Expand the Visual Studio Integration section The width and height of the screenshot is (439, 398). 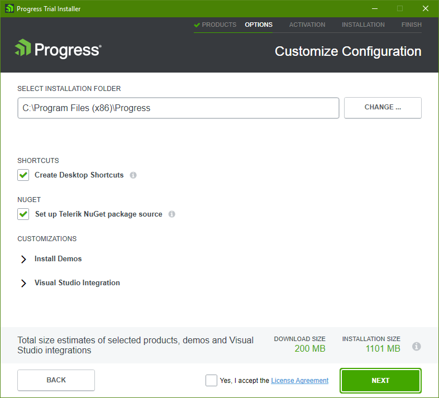pos(23,283)
